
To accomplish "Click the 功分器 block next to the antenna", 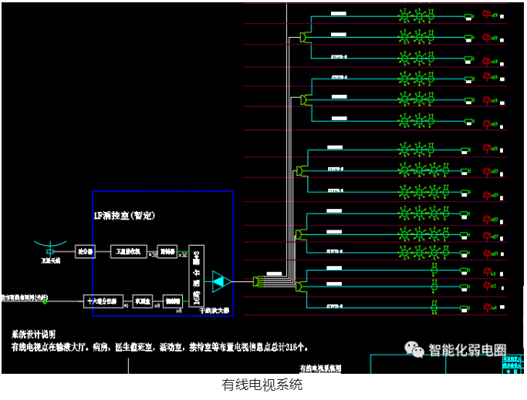I will 84,251.
